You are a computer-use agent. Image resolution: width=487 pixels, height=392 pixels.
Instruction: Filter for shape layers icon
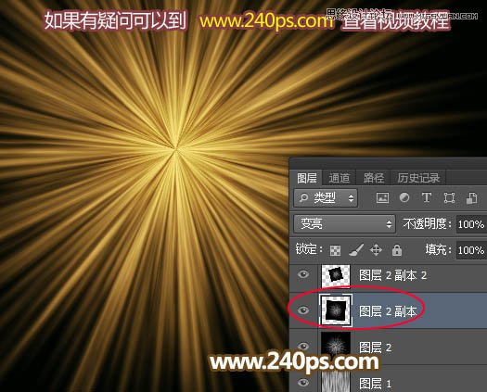click(449, 197)
